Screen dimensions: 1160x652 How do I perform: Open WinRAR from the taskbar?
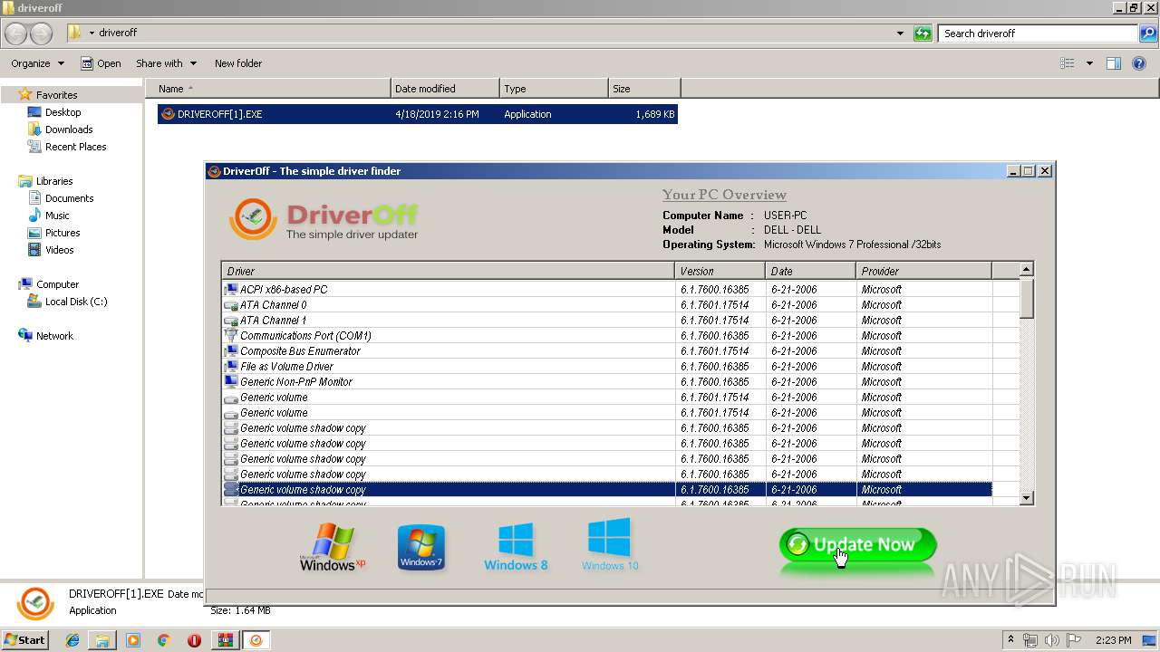point(225,640)
